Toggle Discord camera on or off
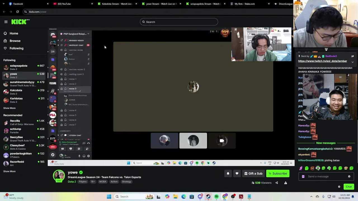The width and height of the screenshot is (358, 201). 63,149
